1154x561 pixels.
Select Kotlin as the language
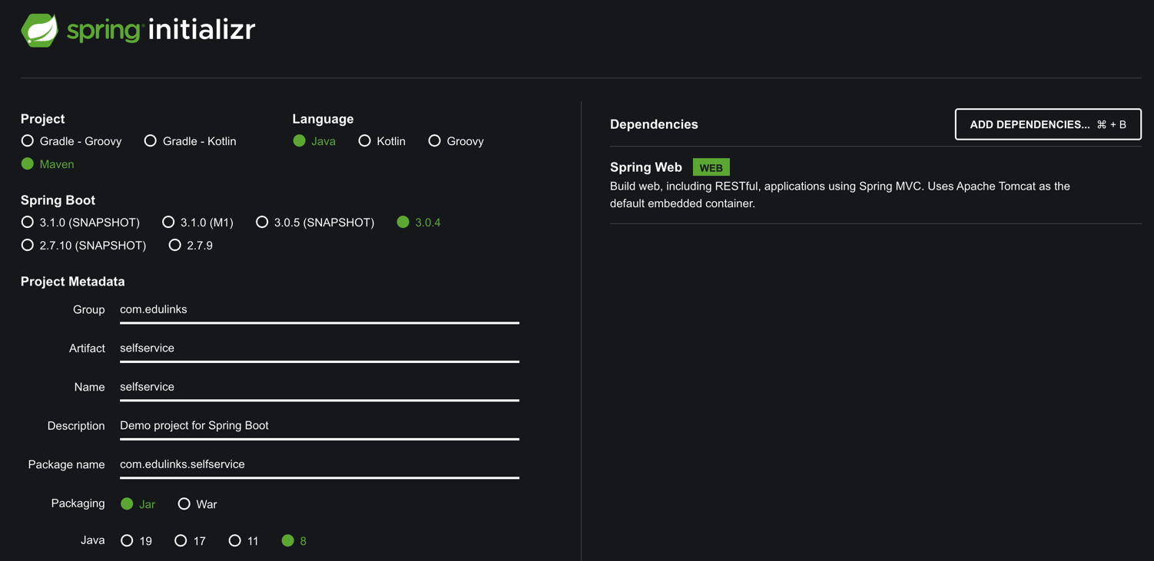382,141
